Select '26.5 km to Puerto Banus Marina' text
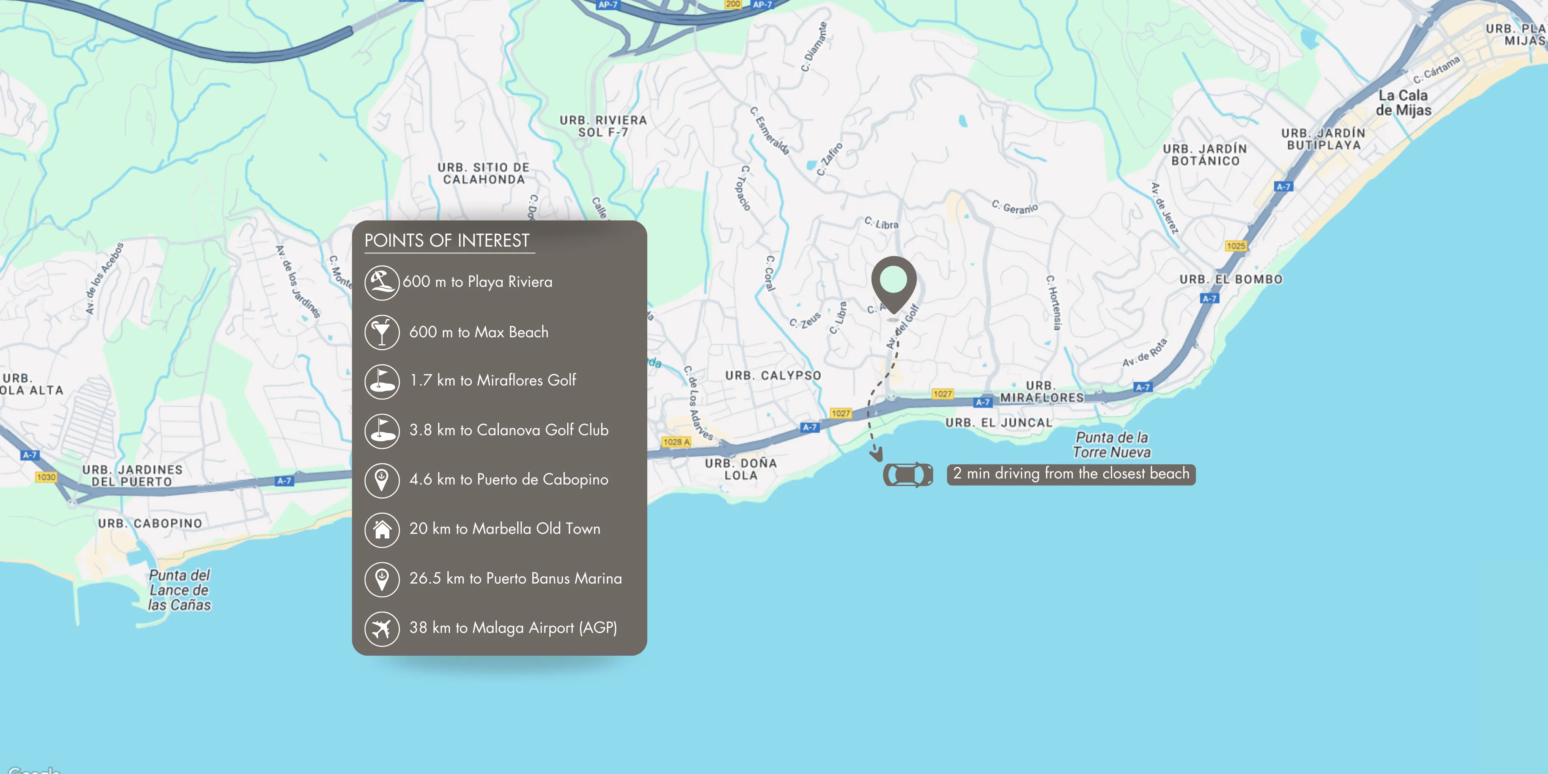 [516, 578]
